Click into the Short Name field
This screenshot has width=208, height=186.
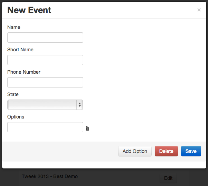[45, 60]
